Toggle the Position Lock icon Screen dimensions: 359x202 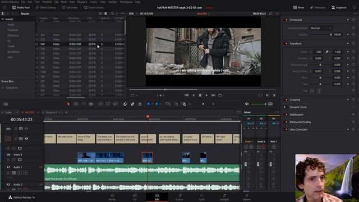point(140,104)
